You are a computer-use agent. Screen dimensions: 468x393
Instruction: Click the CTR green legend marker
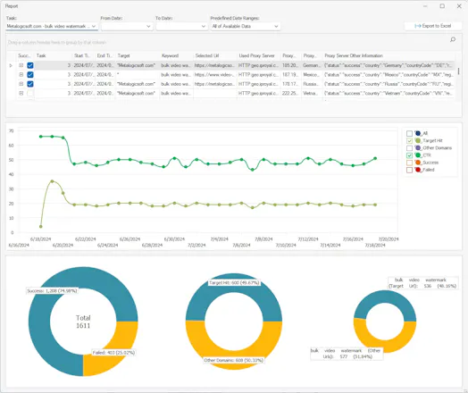coord(418,155)
